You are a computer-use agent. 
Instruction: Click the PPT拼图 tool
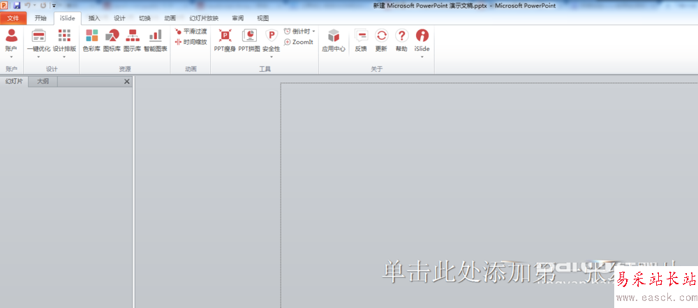tap(249, 41)
